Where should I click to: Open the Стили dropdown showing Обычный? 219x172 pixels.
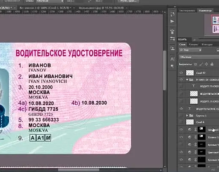[50, 1]
